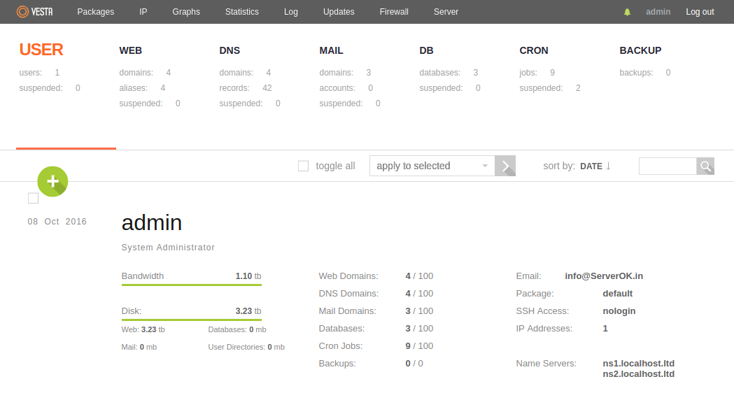This screenshot has width=734, height=414.
Task: Click the gray arrow to apply bulk action
Action: coord(504,166)
